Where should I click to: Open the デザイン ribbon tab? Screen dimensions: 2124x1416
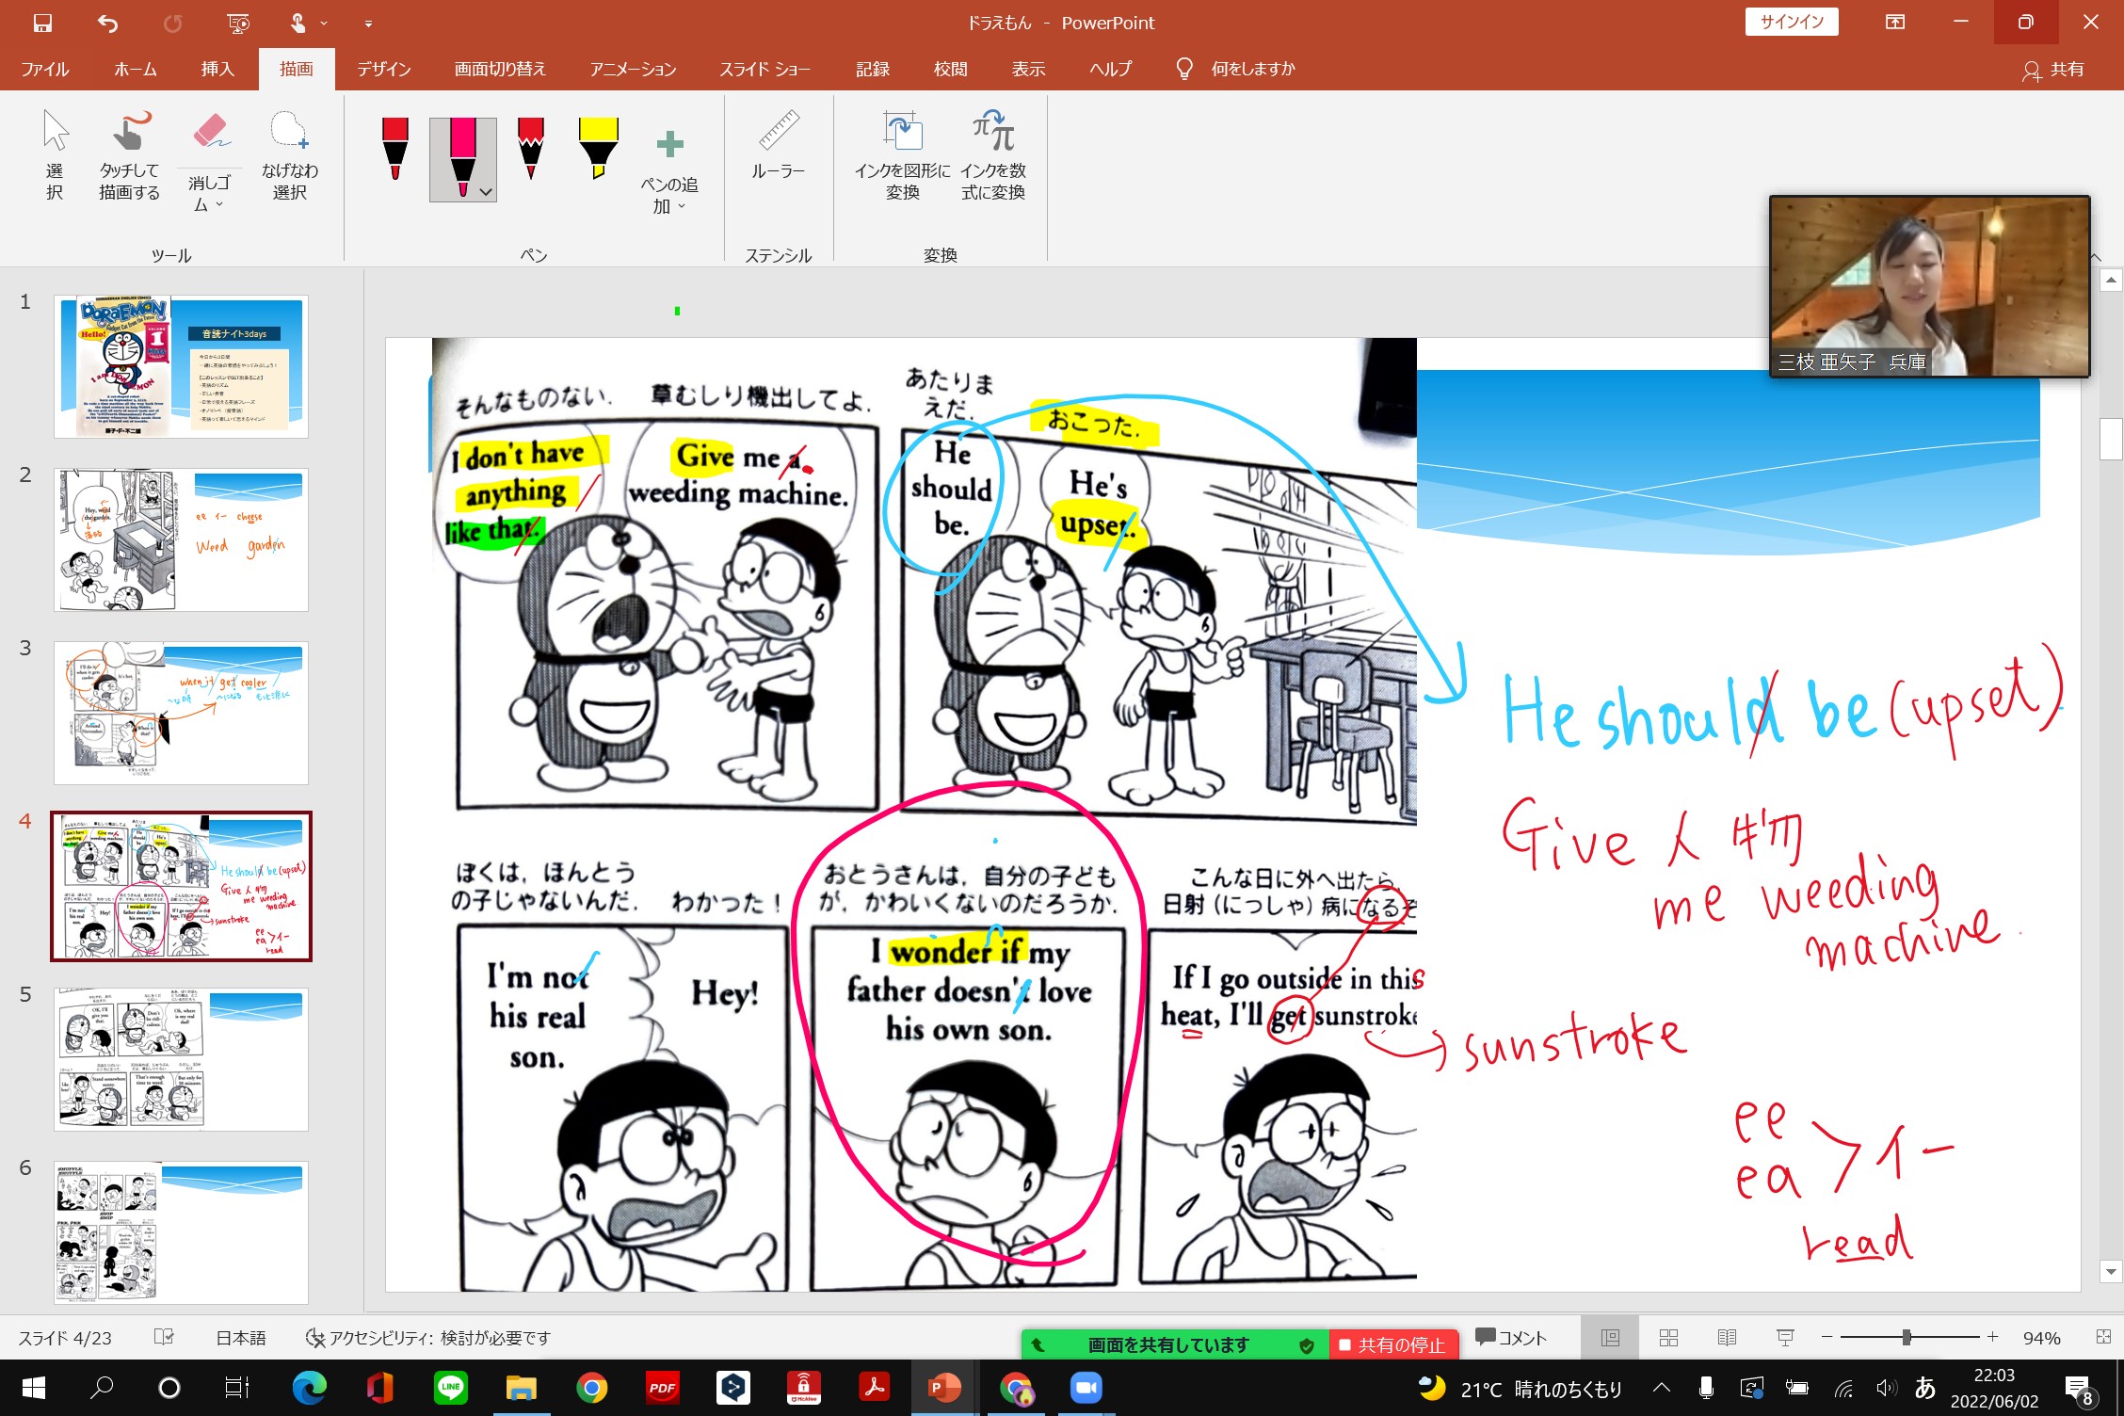coord(384,69)
